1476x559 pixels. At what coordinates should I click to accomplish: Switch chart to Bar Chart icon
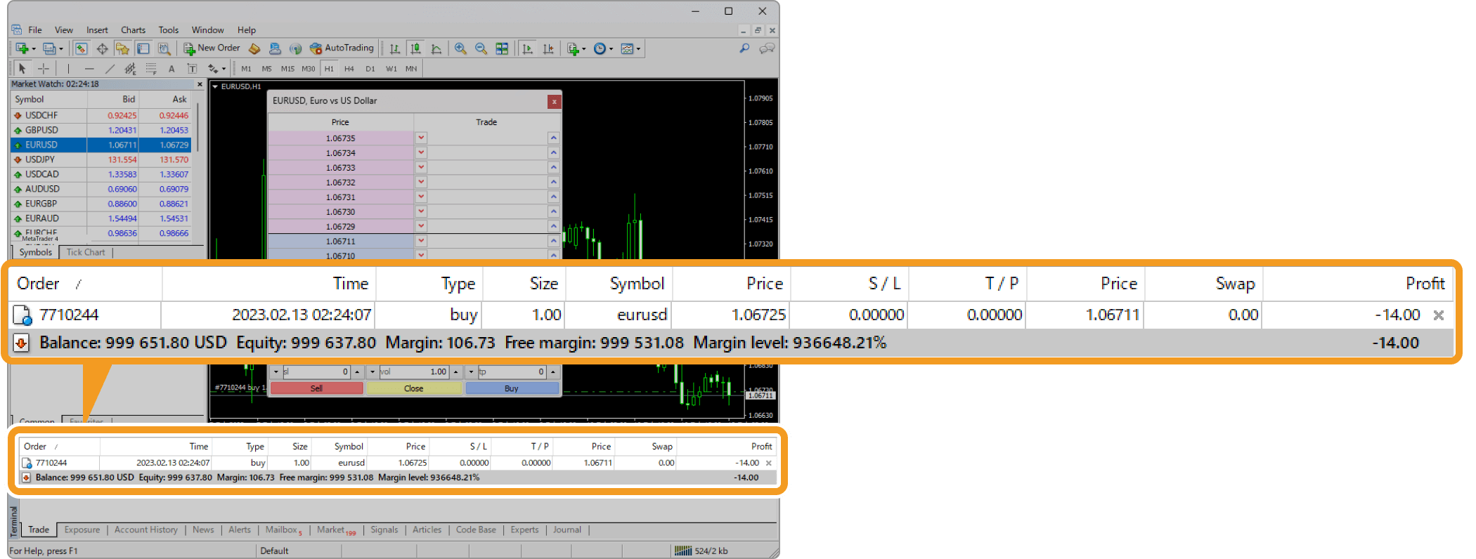point(395,48)
